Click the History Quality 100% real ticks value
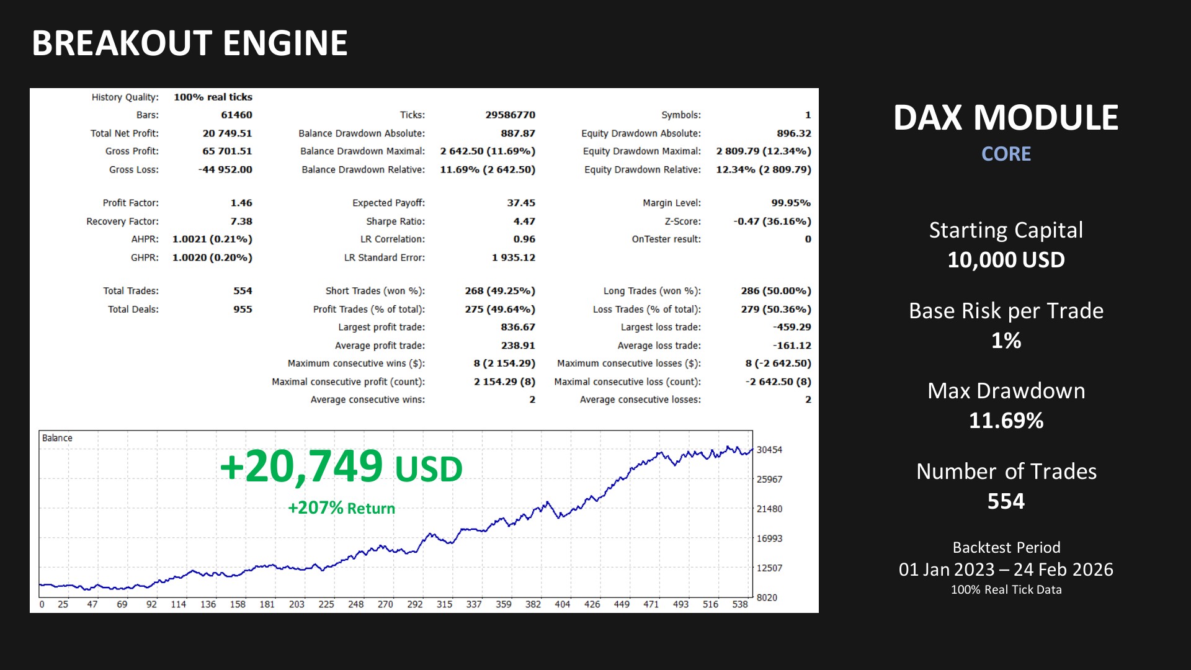 point(213,97)
